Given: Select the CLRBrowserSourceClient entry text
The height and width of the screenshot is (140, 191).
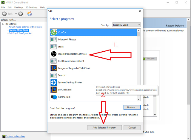Looking at the screenshot, I should coord(71,61).
